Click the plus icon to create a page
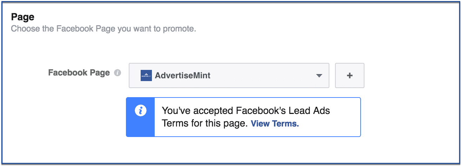Screen dimensions: 462x166 [x=350, y=75]
